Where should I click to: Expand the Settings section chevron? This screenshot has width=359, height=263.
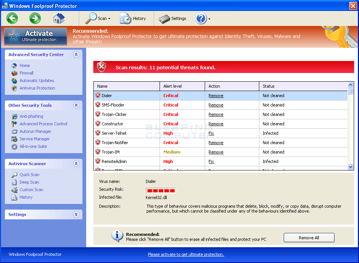tap(76, 214)
